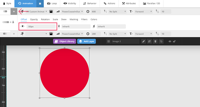Viewport: 200px width, 107px height.
Task: Open the Behavior tab
Action: tap(90, 3)
